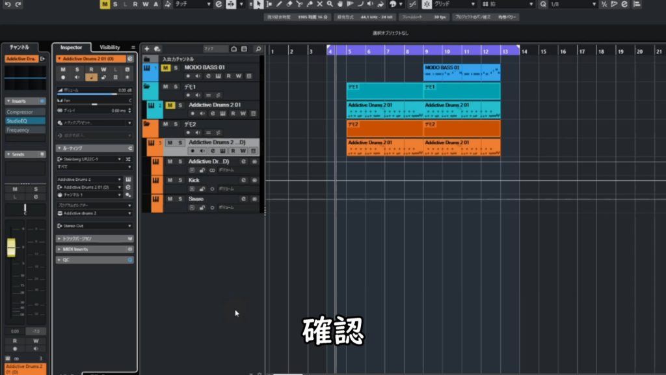Disable the global Mute state button

tap(105, 5)
